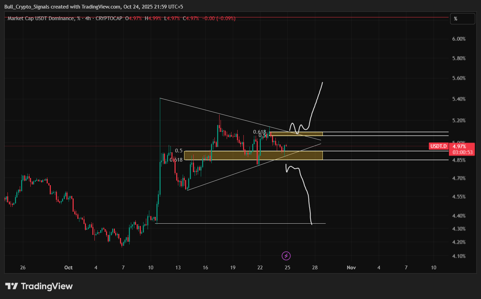Viewport: 481px width, 299px height.
Task: Click the purple lightning bolt icon
Action: (x=286, y=256)
